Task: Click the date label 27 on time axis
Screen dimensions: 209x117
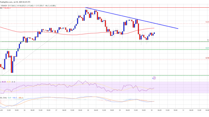Action: 56,110
